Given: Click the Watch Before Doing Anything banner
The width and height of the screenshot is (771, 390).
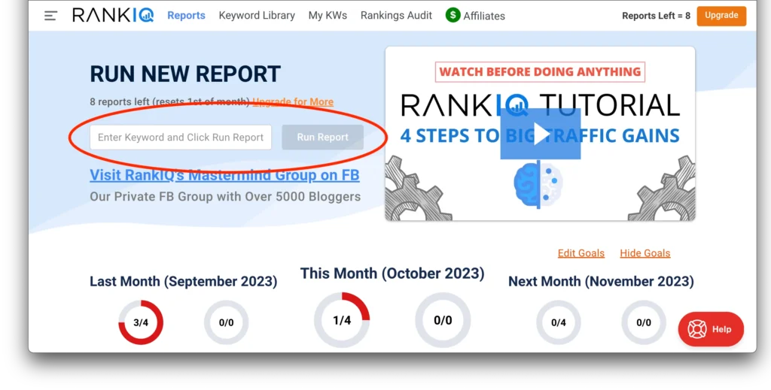Looking at the screenshot, I should 540,72.
